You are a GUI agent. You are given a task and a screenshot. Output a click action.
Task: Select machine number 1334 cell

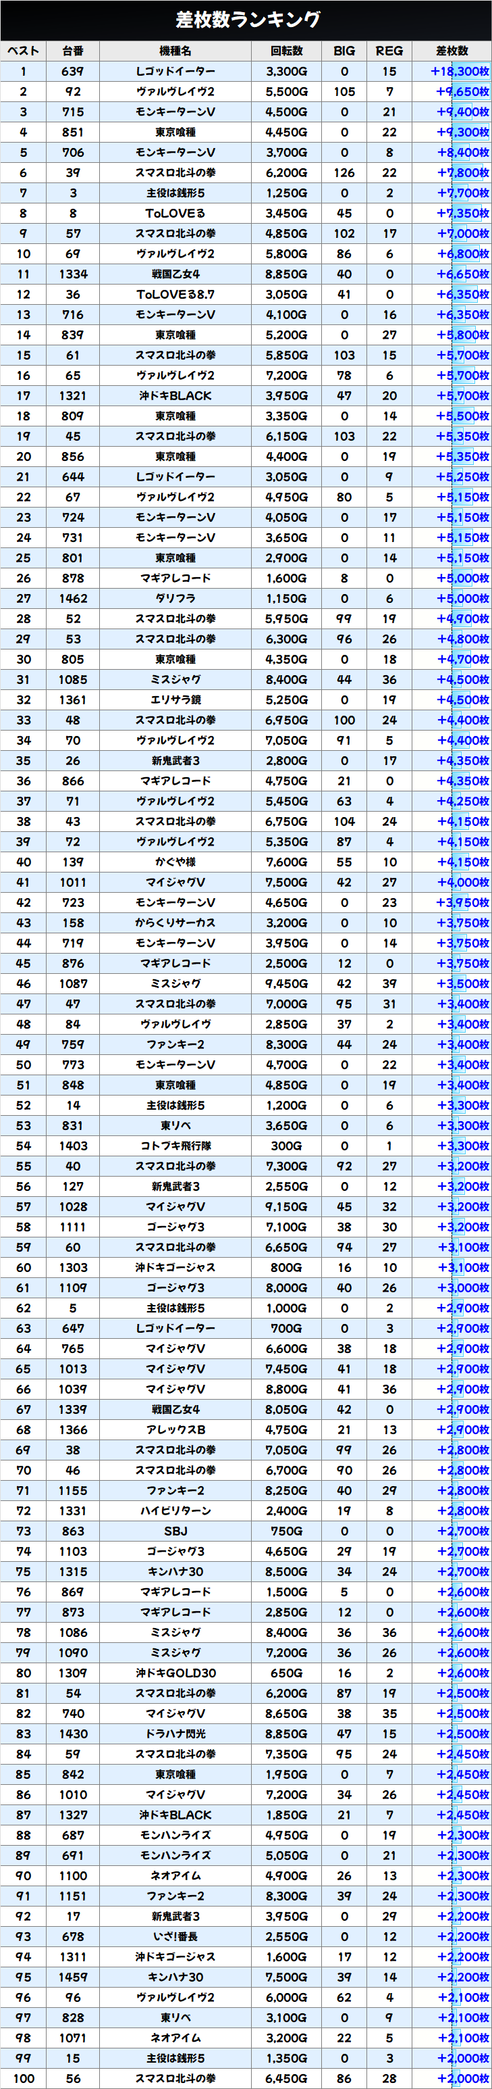tap(73, 274)
